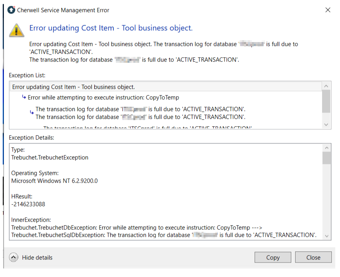Click the Exception List scrollbar up arrow
Viewport: 340px width, 277px height.
(326, 85)
